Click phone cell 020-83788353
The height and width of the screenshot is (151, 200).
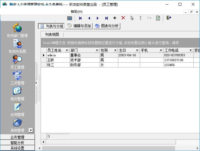[x=179, y=55]
